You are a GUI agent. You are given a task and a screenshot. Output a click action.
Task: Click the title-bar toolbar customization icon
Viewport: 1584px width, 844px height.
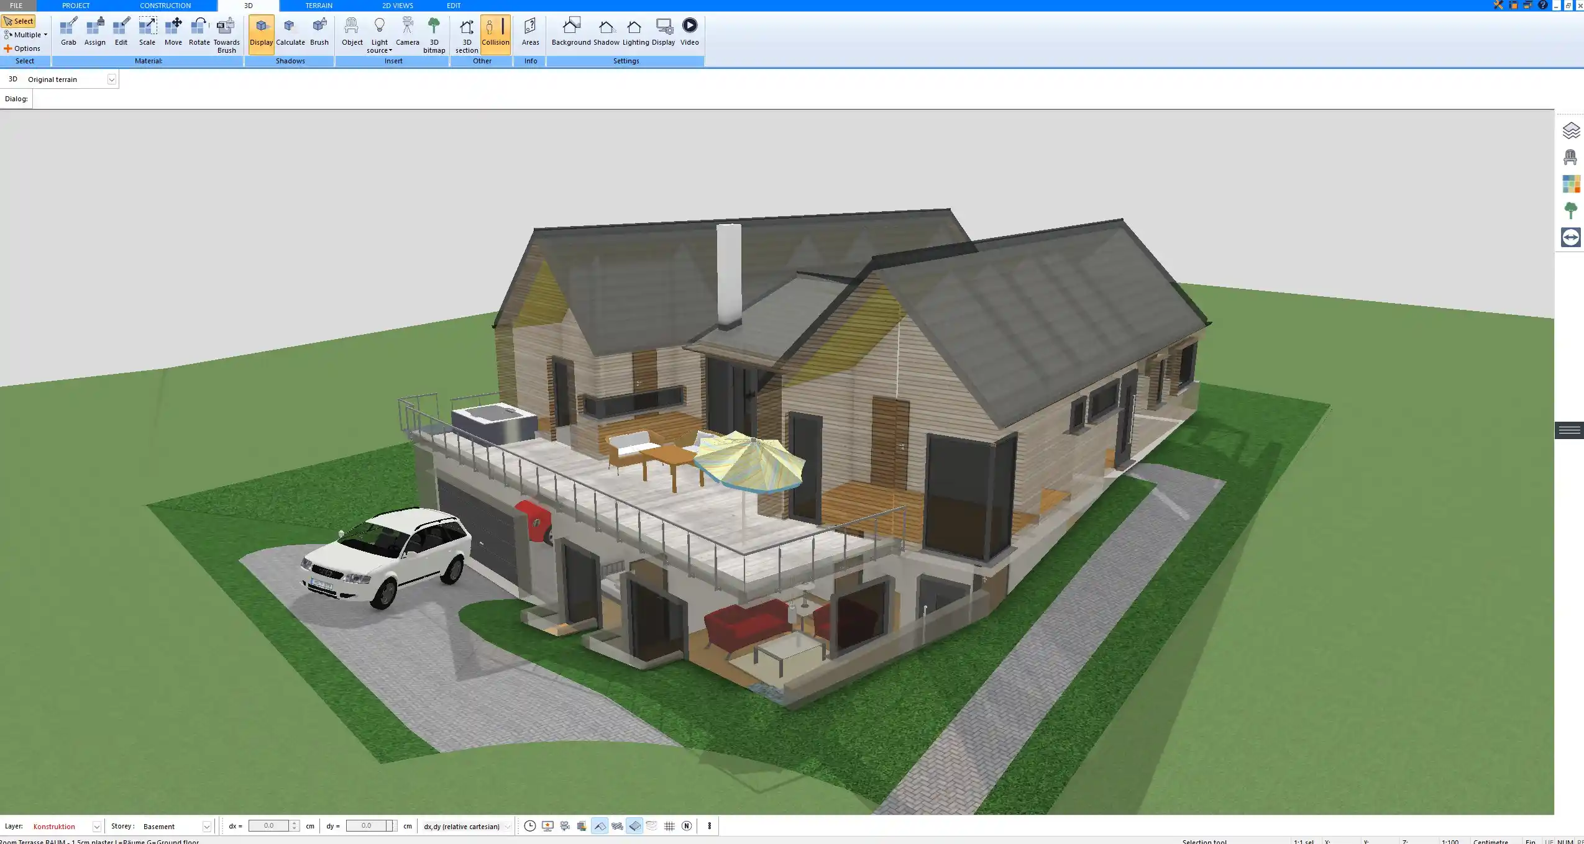[x=1528, y=5]
